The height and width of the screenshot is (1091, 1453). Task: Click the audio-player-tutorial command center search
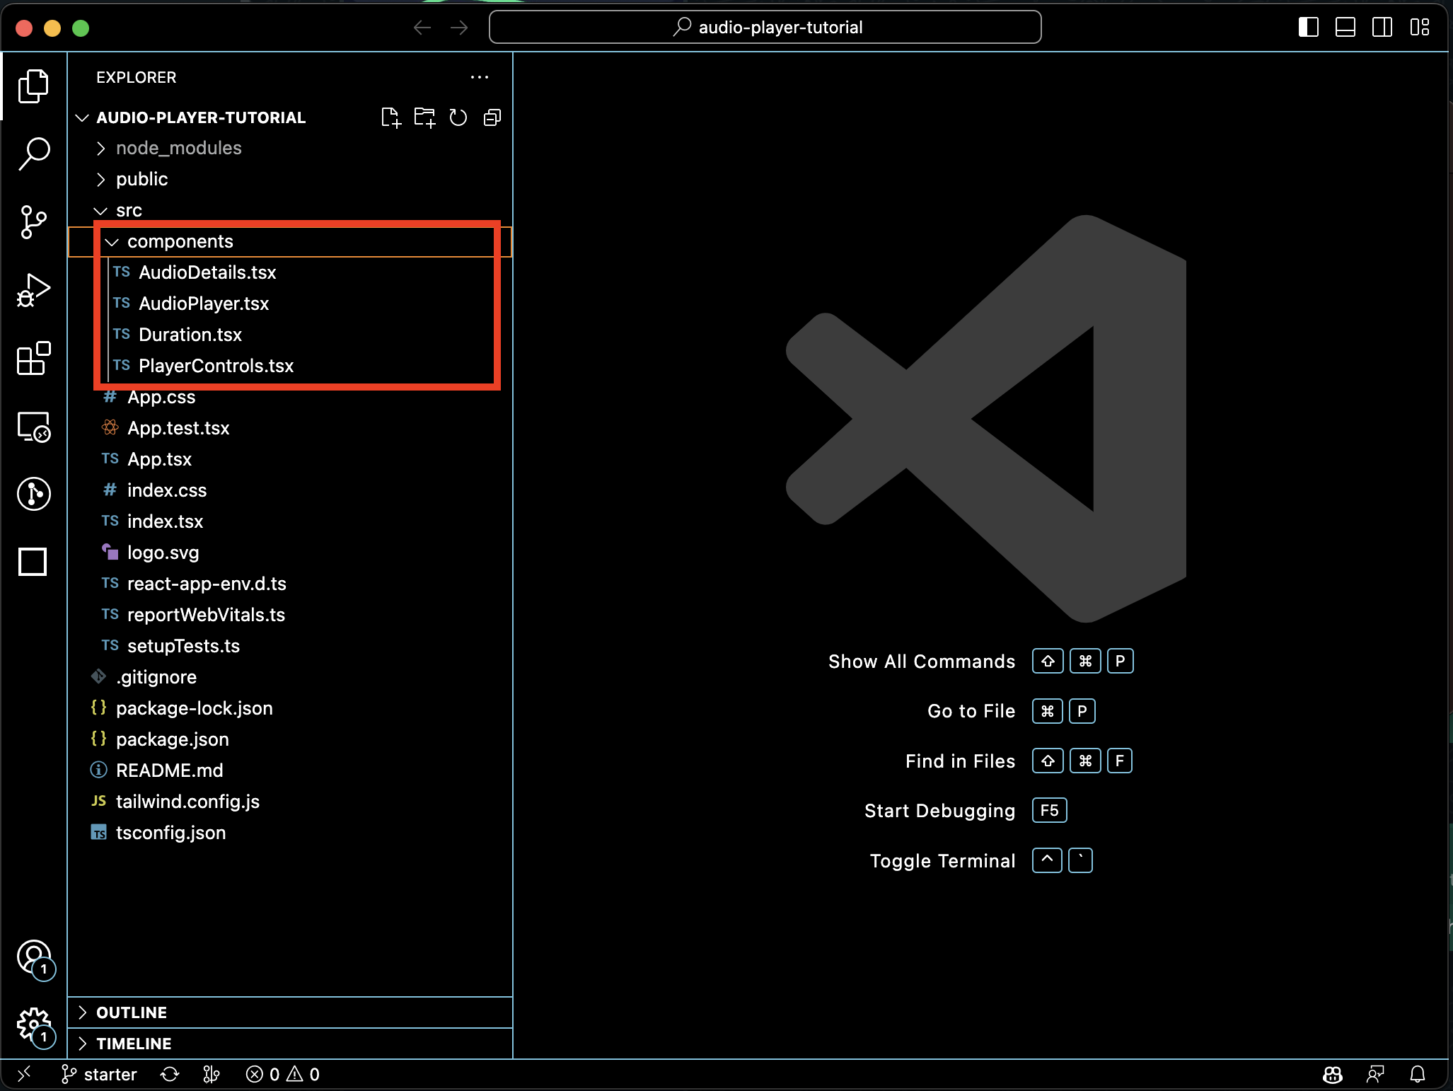[765, 28]
